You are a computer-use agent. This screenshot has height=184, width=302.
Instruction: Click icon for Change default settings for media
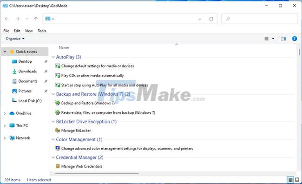58,66
